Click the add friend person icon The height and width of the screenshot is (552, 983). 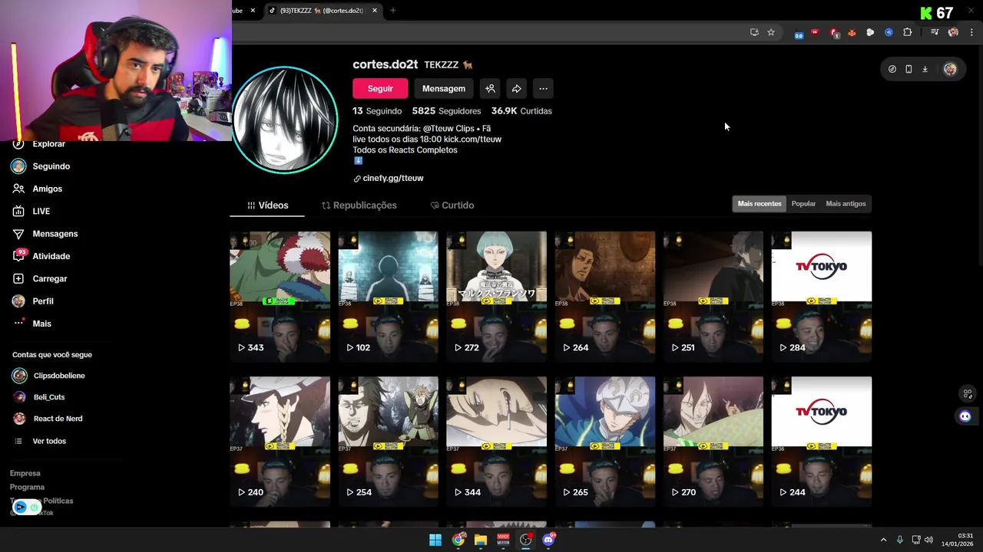pos(490,89)
